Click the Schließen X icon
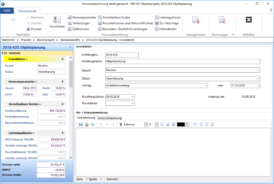 (249, 20)
